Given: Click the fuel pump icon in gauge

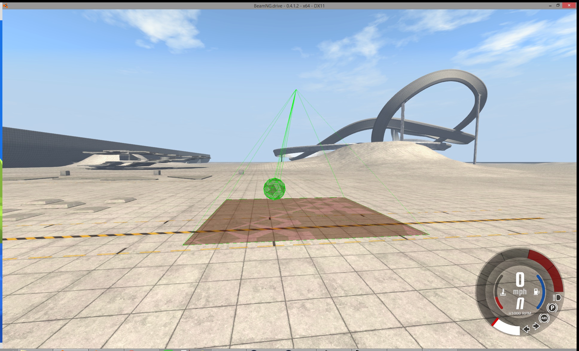Looking at the screenshot, I should point(537,292).
